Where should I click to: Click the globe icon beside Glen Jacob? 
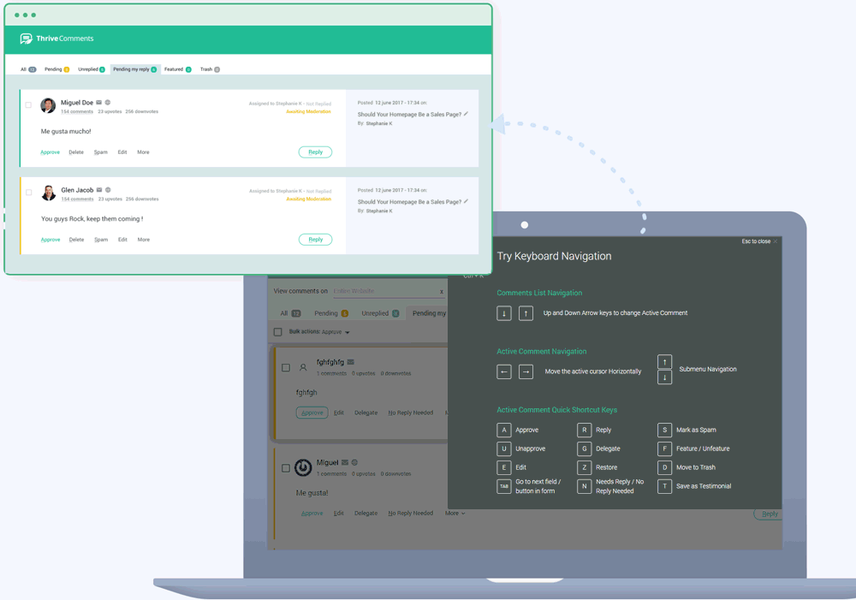107,189
